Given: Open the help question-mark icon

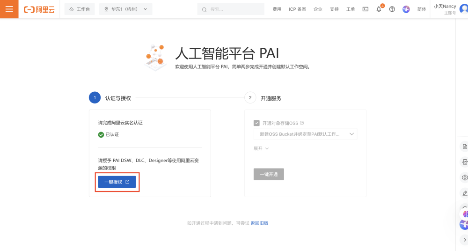Looking at the screenshot, I should [x=392, y=9].
